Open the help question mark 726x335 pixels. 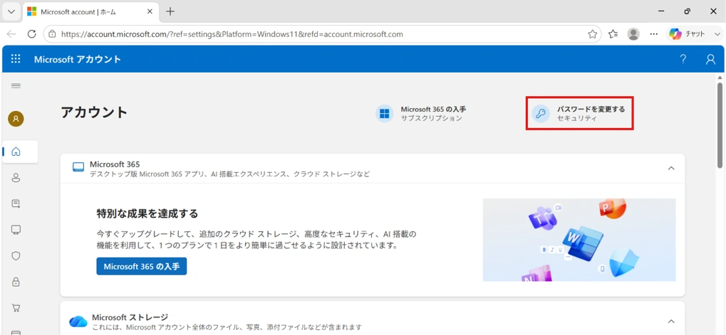click(683, 59)
